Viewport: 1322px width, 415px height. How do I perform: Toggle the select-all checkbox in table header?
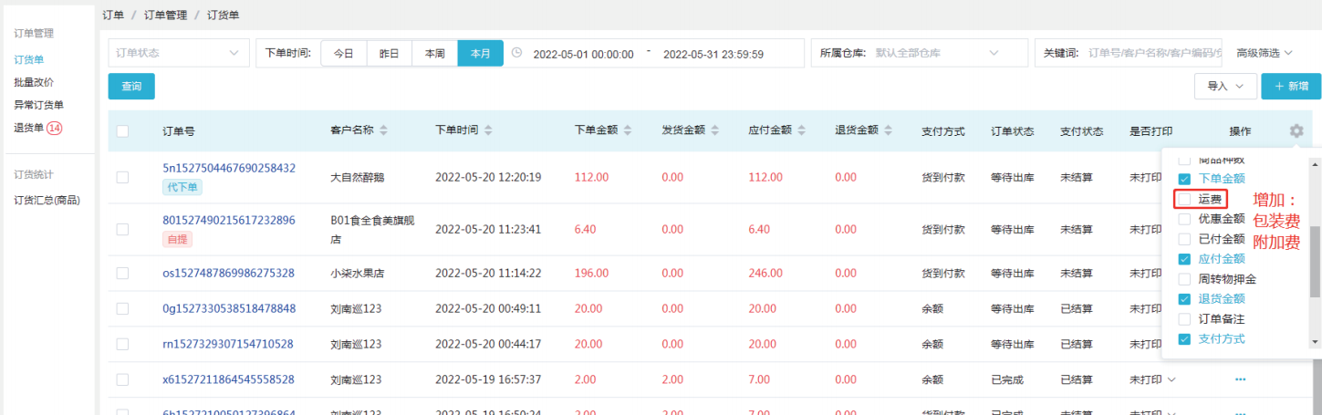[123, 131]
